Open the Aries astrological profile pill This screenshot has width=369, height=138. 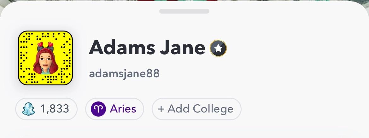point(114,109)
